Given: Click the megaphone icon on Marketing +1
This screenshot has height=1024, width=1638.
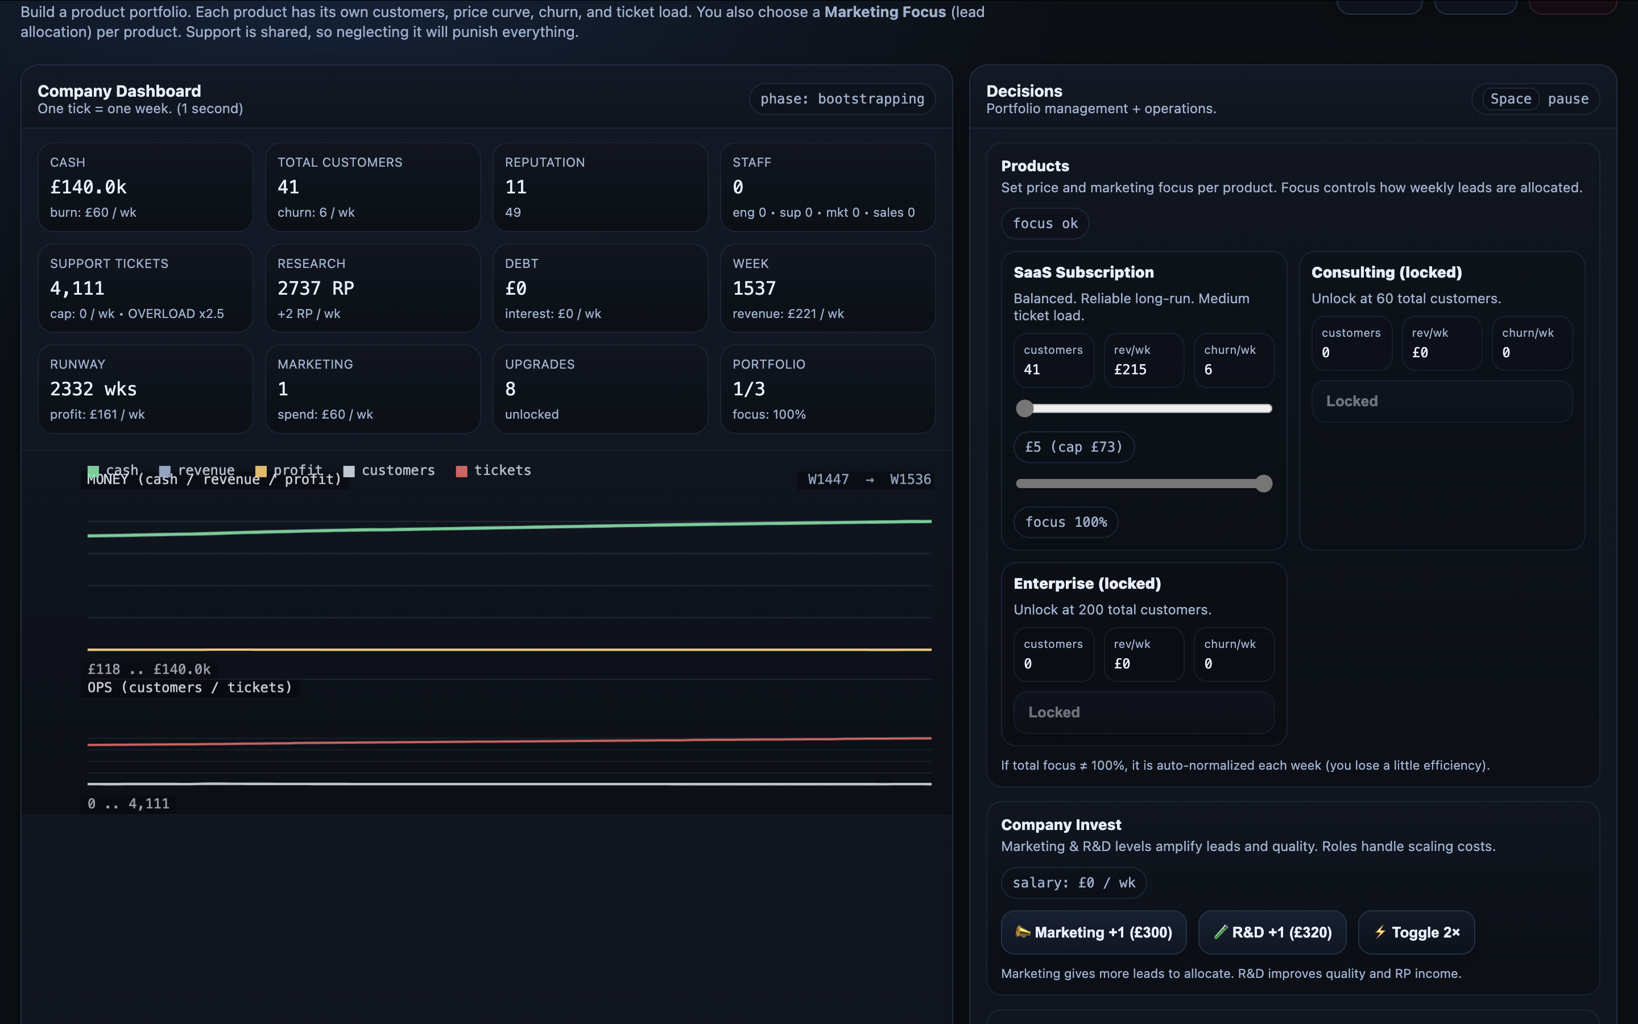Looking at the screenshot, I should tap(1023, 932).
